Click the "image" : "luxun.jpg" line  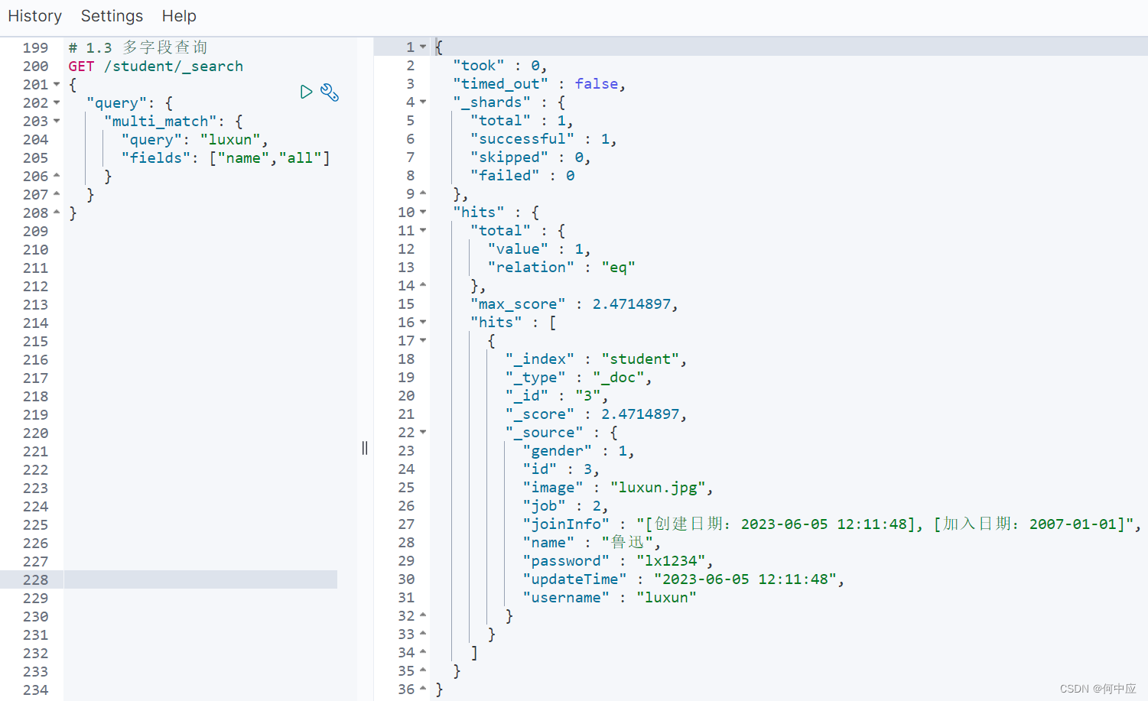tap(618, 488)
